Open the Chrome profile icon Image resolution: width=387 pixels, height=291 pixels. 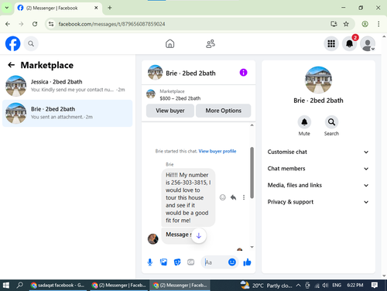tap(365, 24)
